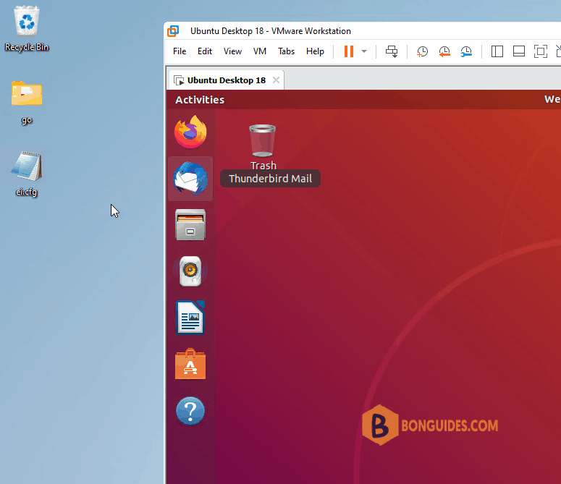Open Rhythmbox speaker icon in dock
Screen dimensions: 561x484
coord(190,271)
